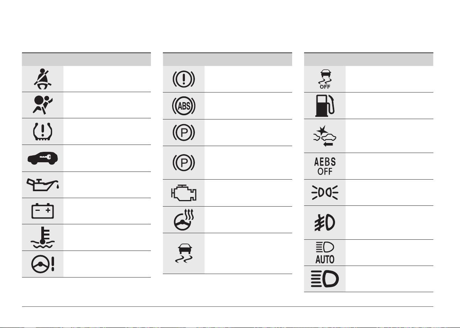Click the fog light icon
The width and height of the screenshot is (460, 328).
click(325, 222)
